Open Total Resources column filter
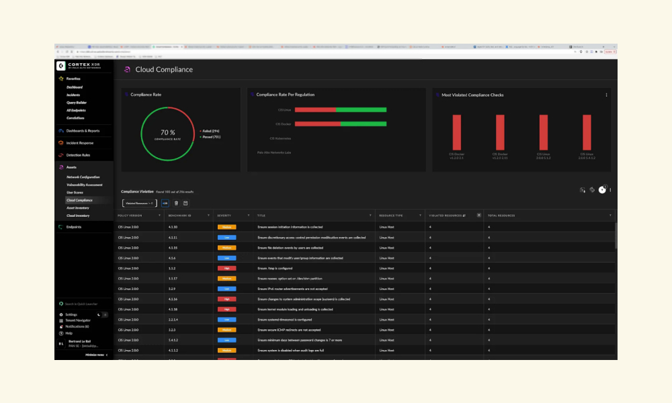Viewport: 672px width, 403px height. click(610, 216)
